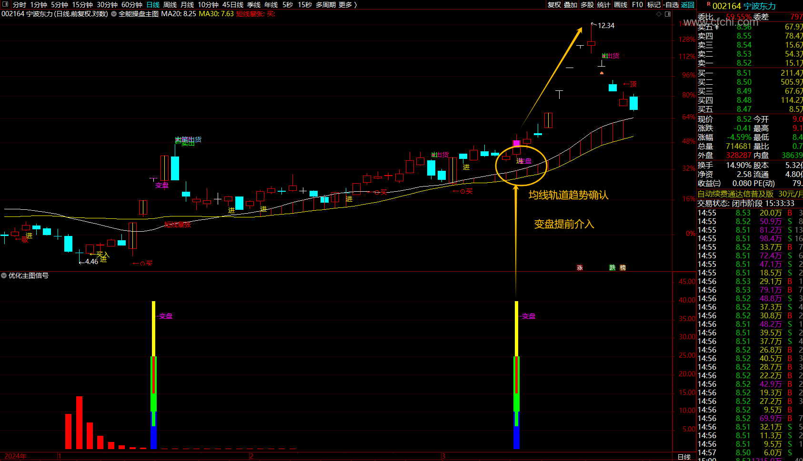Open 优化主图信号 indicator dropdown arrow
Viewport: 803px width, 461px height.
pyautogui.click(x=4, y=275)
